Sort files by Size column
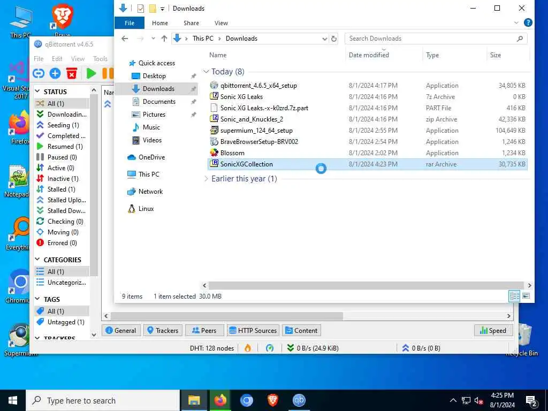Viewport: 548px width, 411px height. [x=495, y=55]
